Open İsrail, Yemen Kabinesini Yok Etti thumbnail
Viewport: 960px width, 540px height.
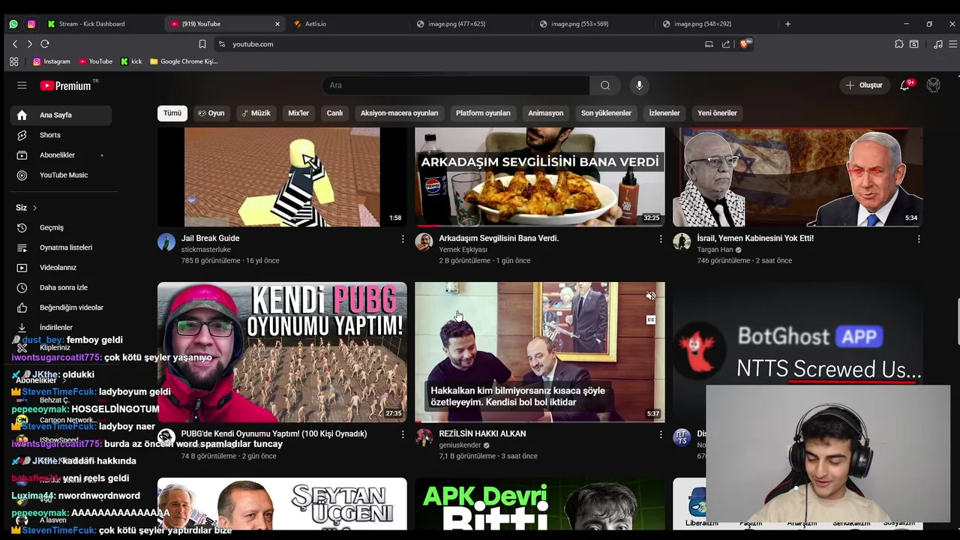(x=798, y=177)
